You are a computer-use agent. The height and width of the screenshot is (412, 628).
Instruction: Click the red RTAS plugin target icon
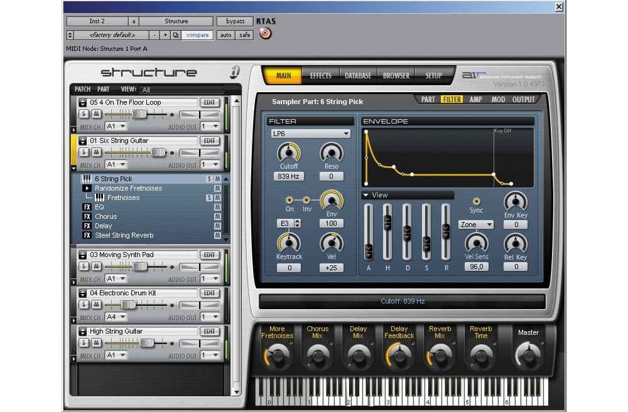264,34
